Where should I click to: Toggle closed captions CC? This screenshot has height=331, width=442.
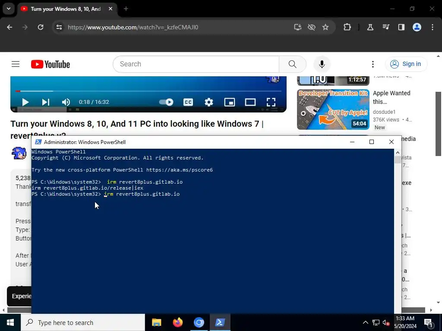(x=188, y=102)
